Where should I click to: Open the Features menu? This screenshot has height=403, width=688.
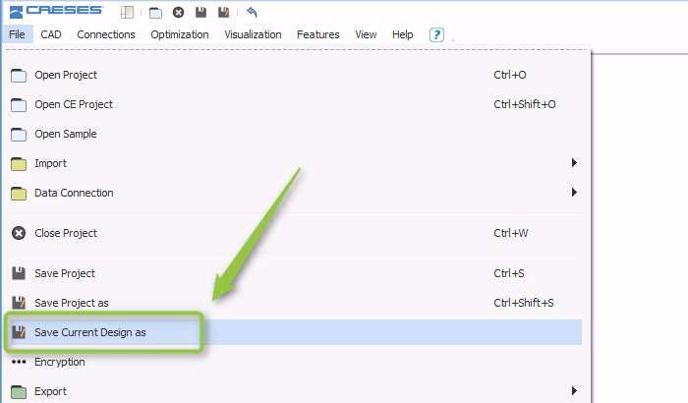(318, 34)
